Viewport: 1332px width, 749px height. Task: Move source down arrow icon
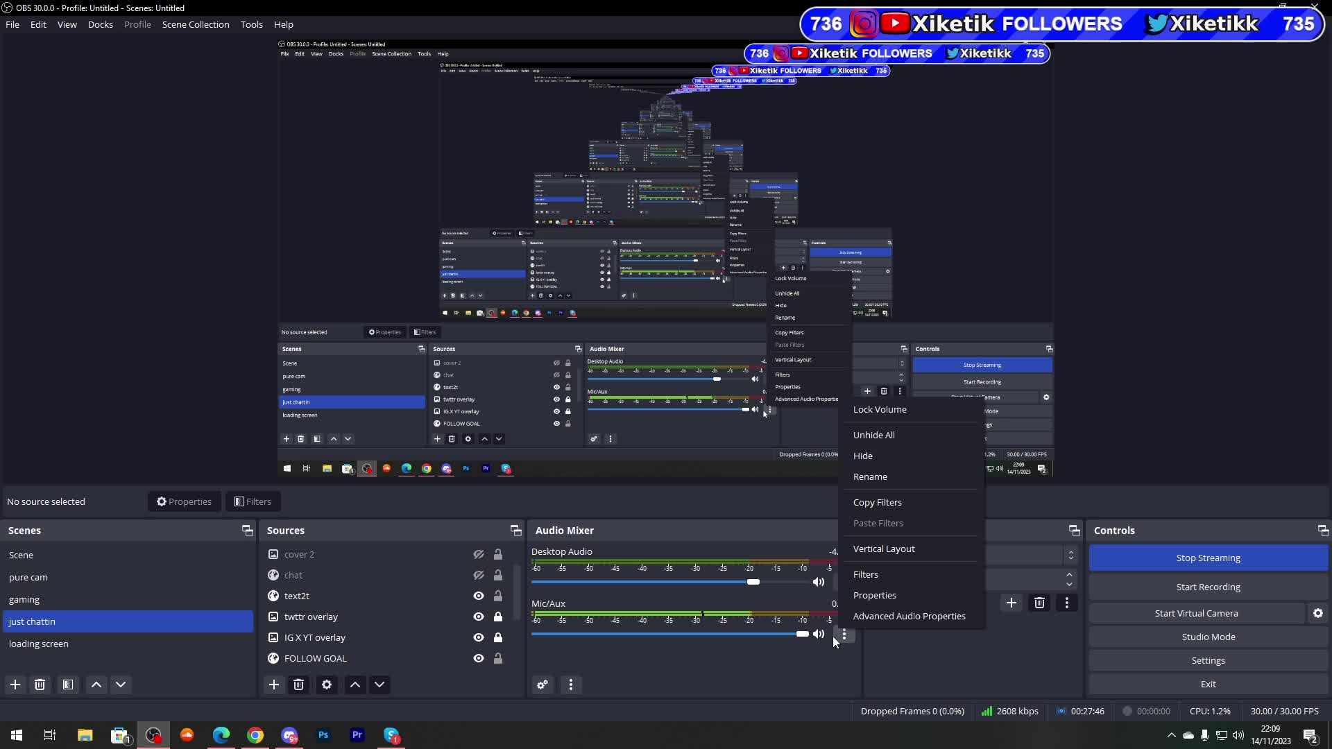click(379, 685)
